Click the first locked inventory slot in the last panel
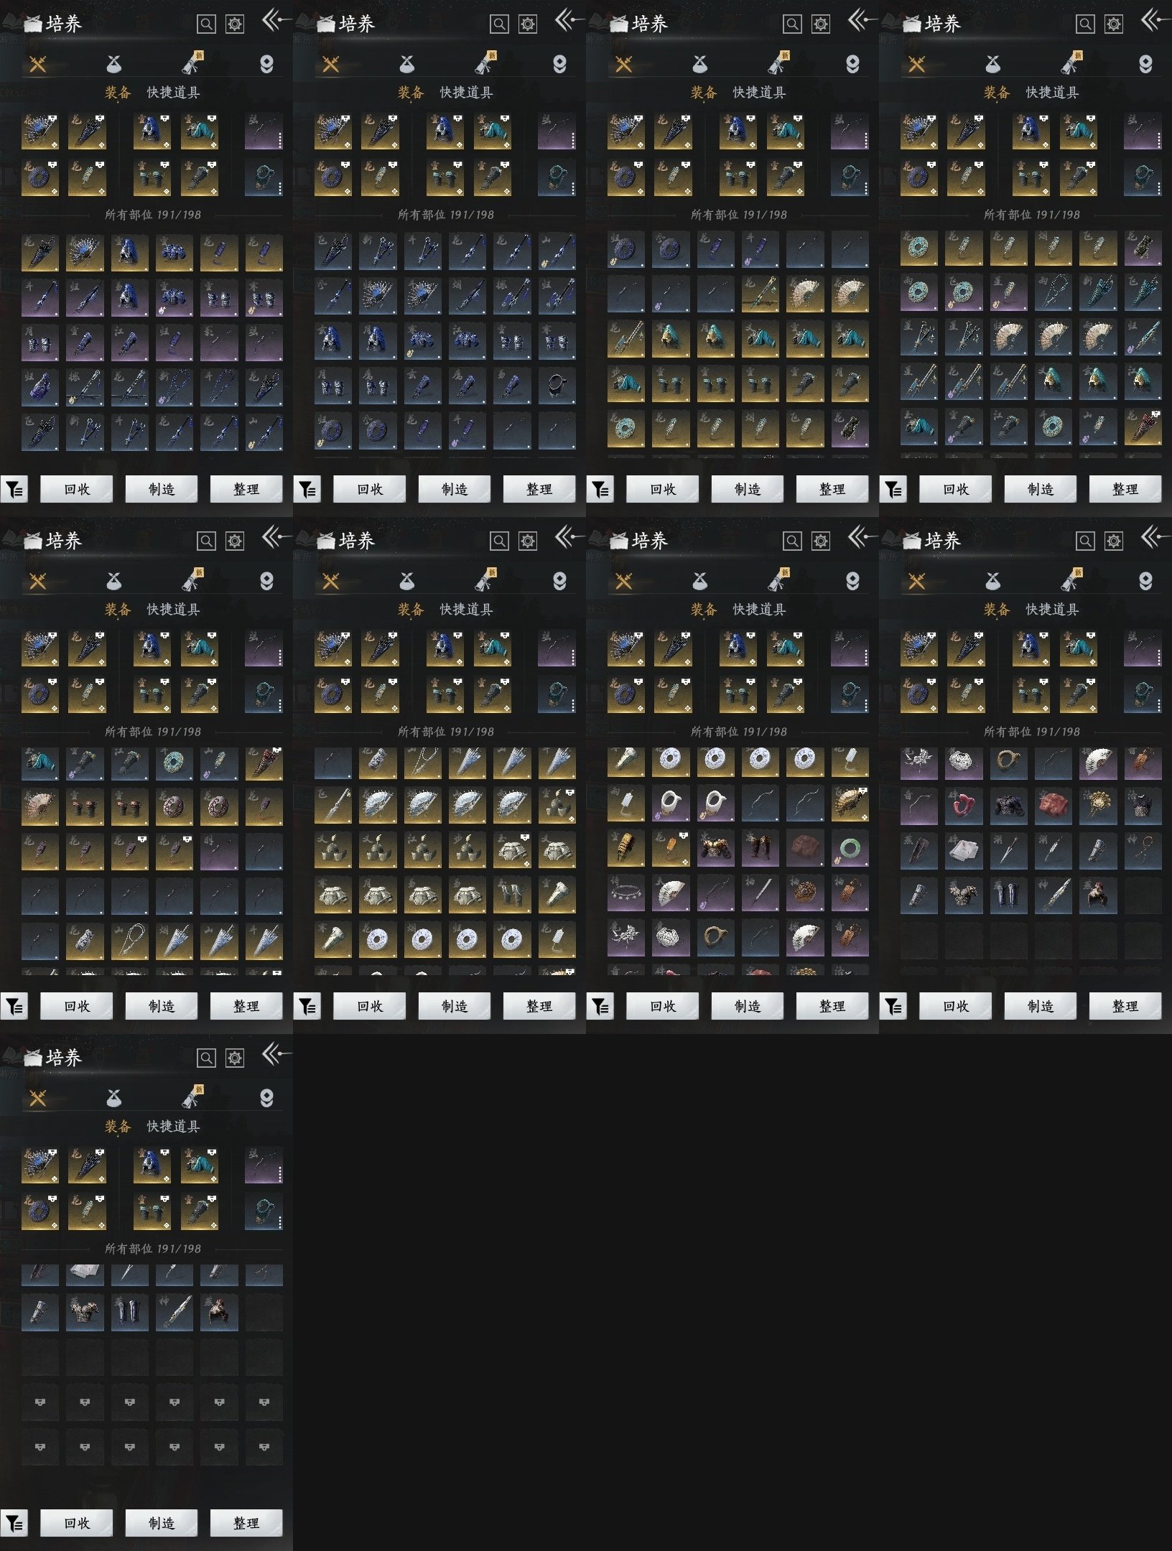 pos(40,1402)
